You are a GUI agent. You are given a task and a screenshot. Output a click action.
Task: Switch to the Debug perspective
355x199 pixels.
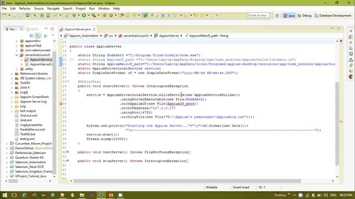[305, 15]
